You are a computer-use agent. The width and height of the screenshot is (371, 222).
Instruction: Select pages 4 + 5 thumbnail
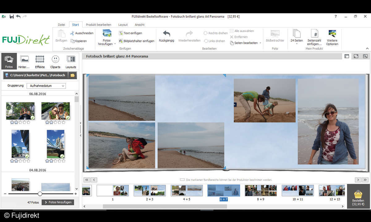pos(187,191)
